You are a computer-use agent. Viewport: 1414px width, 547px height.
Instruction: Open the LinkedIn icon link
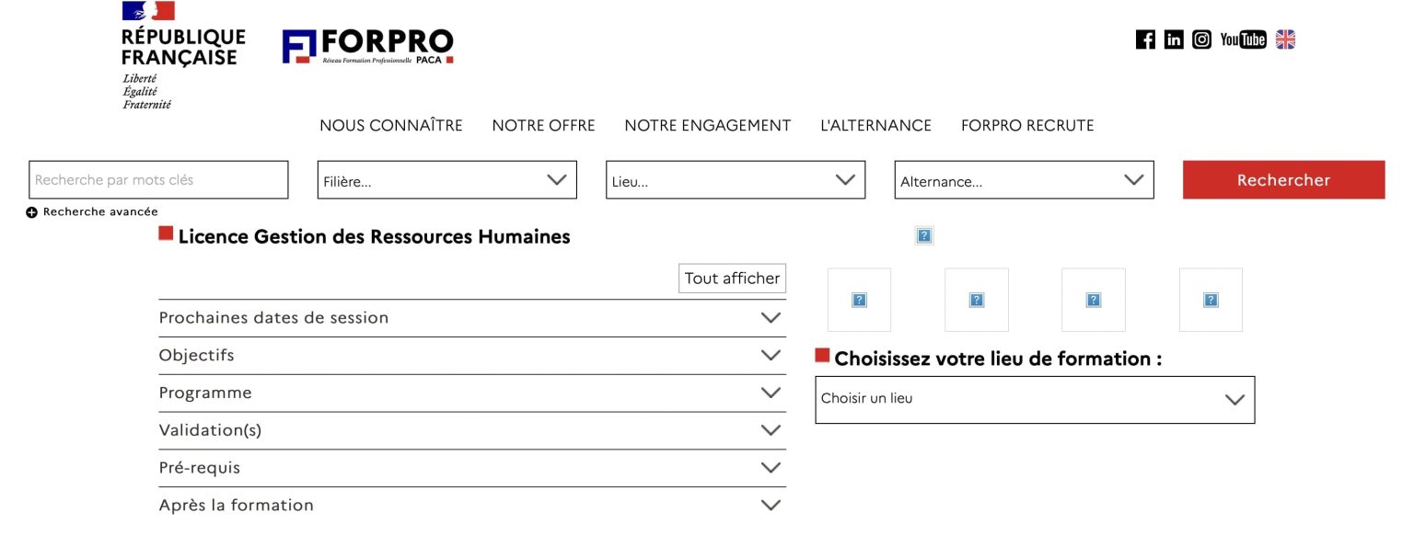coord(1174,40)
